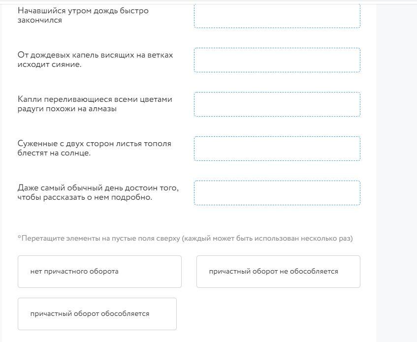The width and height of the screenshot is (417, 342).
Task: Click empty box beside 'Даже самый обычный день'
Action: (x=277, y=193)
